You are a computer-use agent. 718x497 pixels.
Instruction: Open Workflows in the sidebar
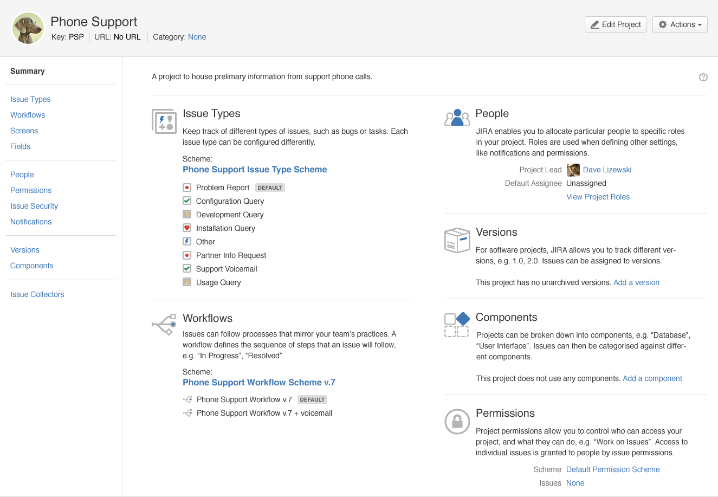(x=28, y=115)
